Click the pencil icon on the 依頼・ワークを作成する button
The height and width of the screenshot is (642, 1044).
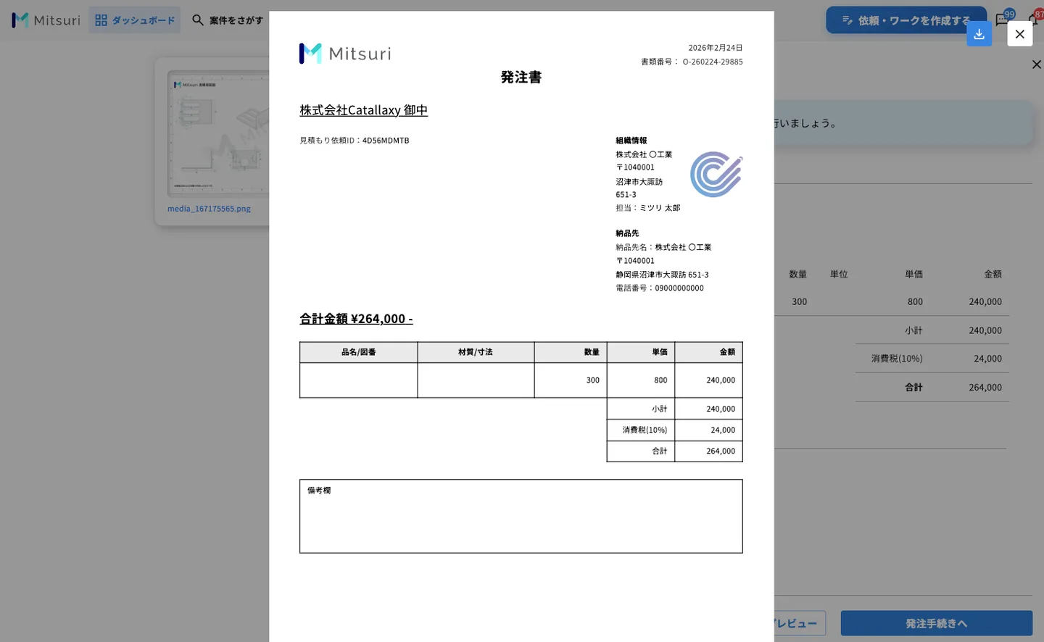tap(847, 20)
